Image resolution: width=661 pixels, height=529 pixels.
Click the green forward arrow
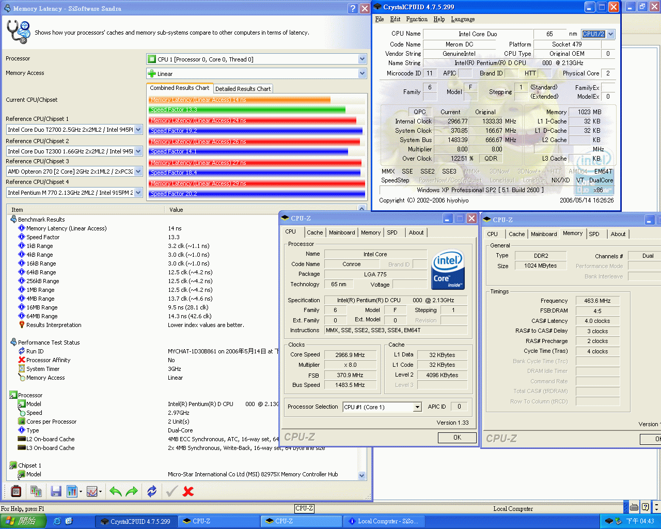pyautogui.click(x=132, y=491)
